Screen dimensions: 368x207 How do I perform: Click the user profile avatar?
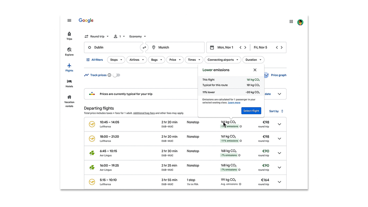coord(300,22)
